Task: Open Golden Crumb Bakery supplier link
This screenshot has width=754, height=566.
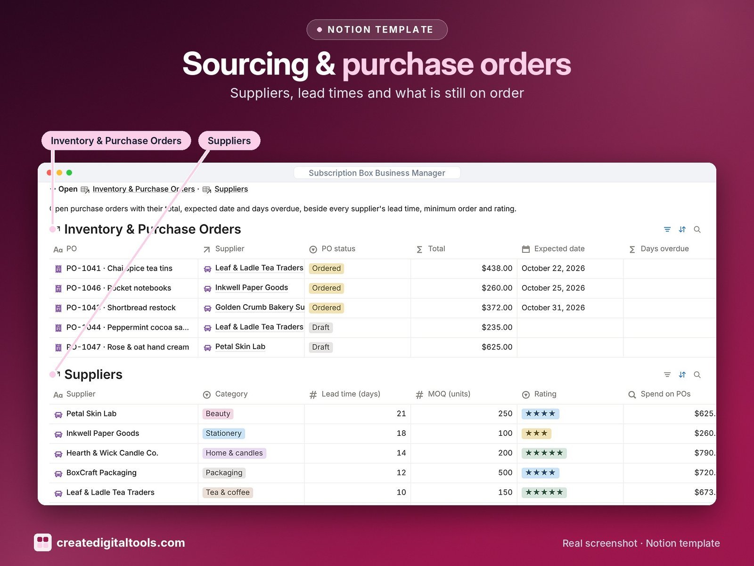Action: pos(260,307)
